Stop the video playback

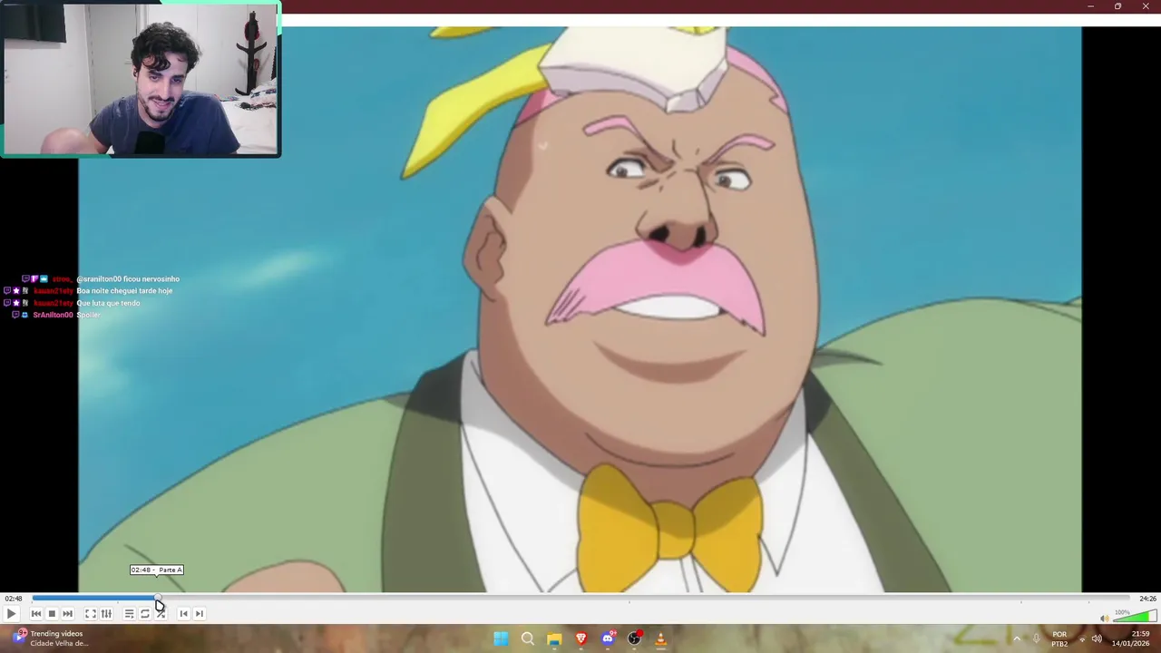pyautogui.click(x=52, y=614)
